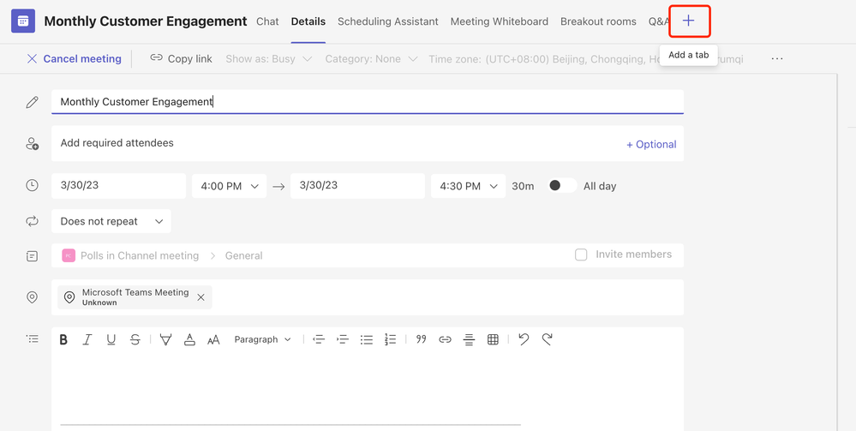Image resolution: width=856 pixels, height=431 pixels.
Task: Click the General channel name
Action: pos(243,255)
